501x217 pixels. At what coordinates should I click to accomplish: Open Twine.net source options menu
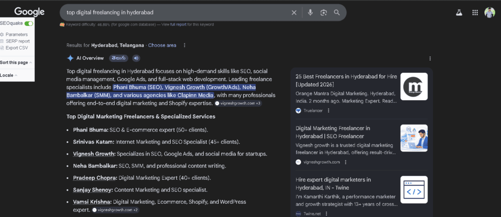(x=326, y=214)
